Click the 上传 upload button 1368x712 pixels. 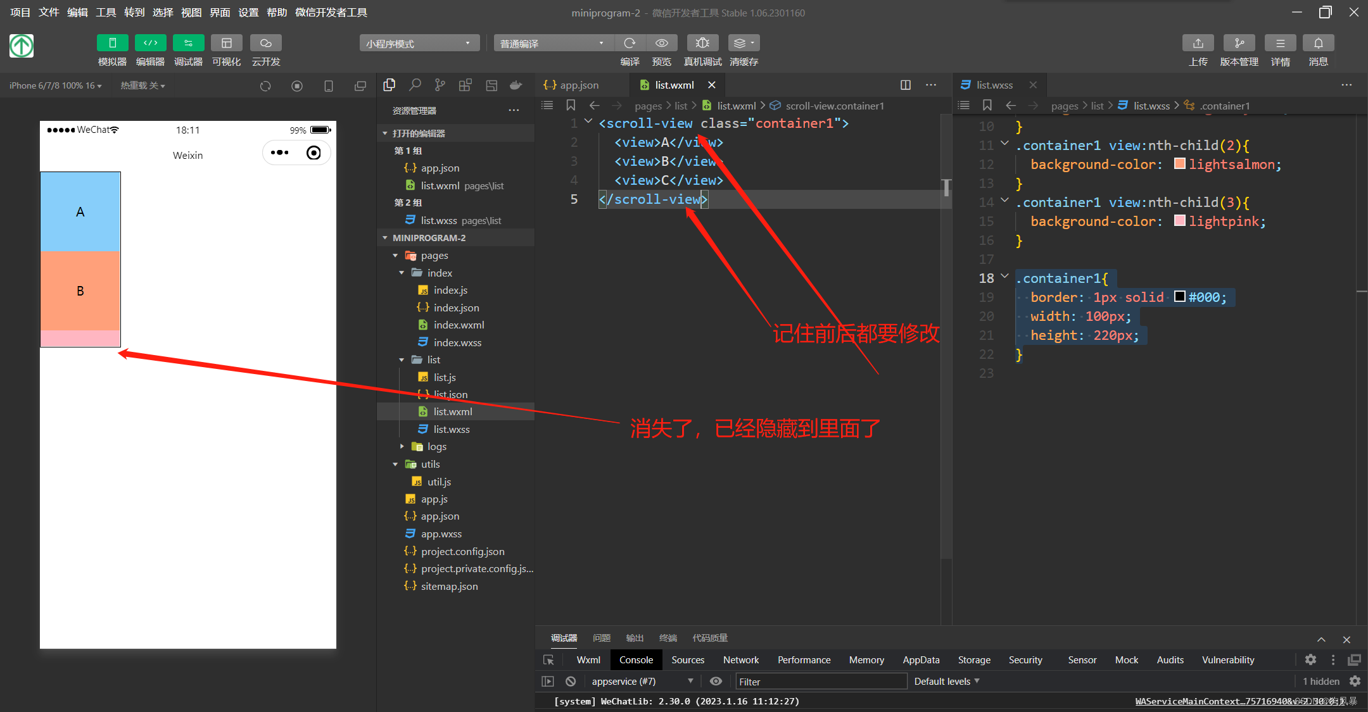click(x=1198, y=51)
